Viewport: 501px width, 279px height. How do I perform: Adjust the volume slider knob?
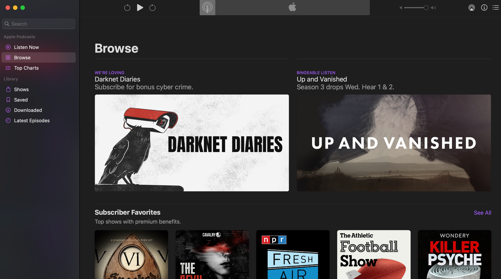(x=426, y=8)
